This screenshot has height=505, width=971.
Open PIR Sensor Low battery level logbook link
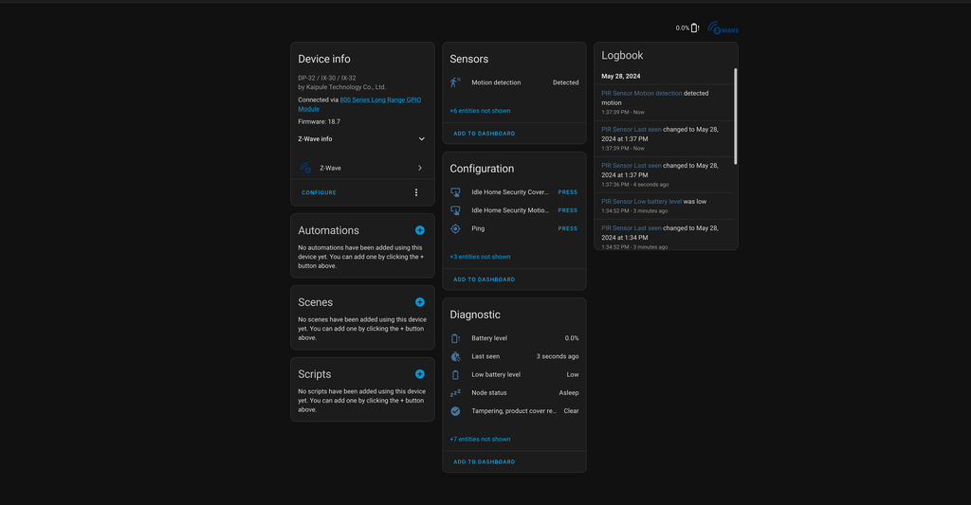642,201
